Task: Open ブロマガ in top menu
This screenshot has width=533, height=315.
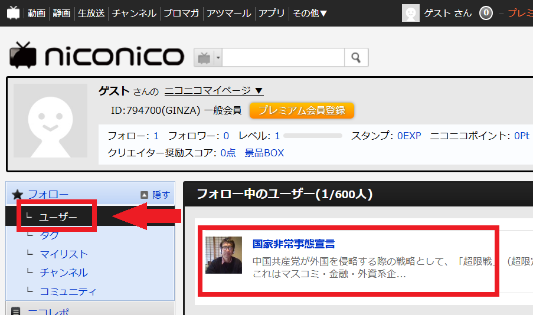Action: pyautogui.click(x=182, y=13)
